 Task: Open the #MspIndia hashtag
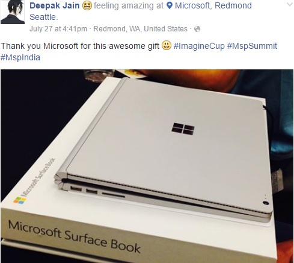click(x=20, y=57)
